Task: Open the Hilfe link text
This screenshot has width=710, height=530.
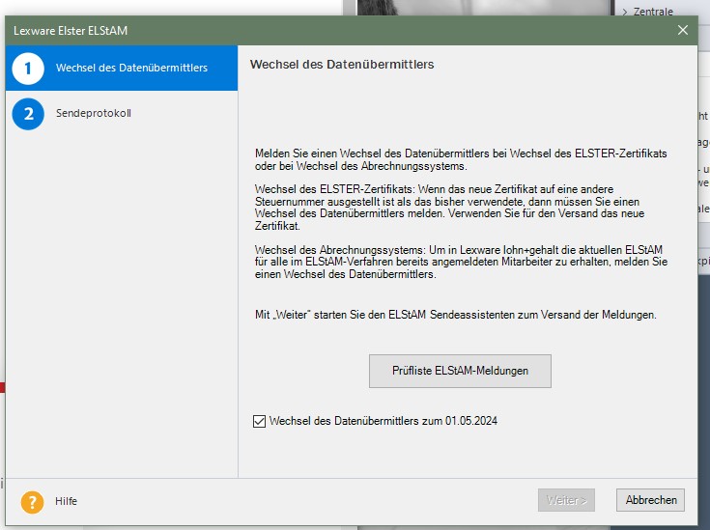Action: [66, 501]
